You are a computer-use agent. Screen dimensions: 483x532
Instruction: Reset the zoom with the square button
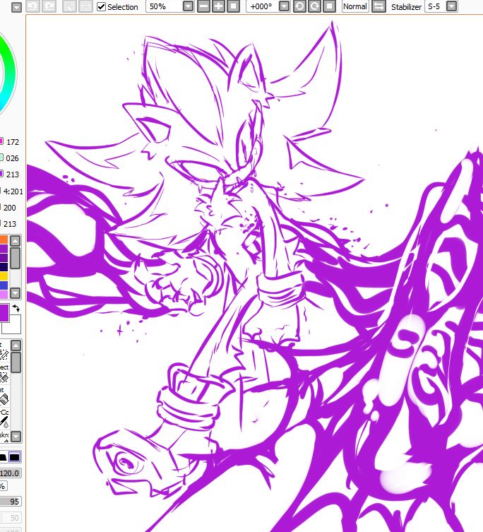233,6
